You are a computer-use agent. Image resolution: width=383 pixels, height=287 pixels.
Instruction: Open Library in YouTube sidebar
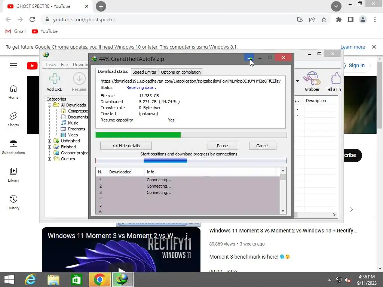click(13, 175)
